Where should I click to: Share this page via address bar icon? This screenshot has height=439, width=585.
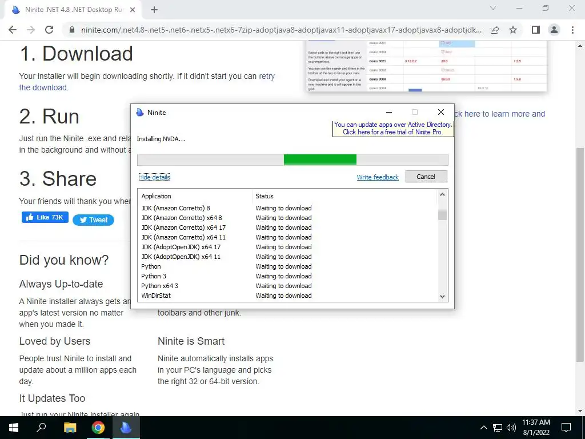(495, 30)
